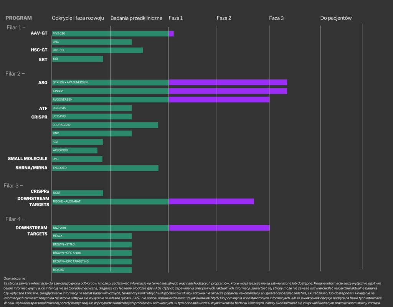Open the COURAGEAS program bar
This screenshot has width=393, height=307.
[x=105, y=125]
